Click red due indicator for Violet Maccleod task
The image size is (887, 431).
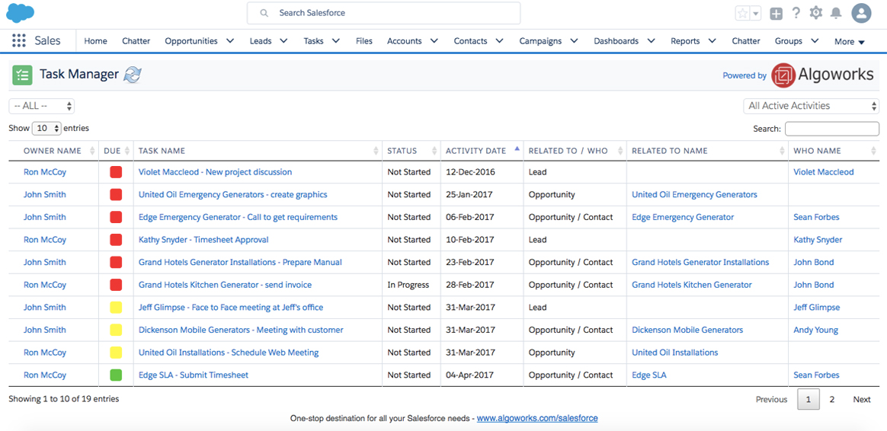point(116,172)
